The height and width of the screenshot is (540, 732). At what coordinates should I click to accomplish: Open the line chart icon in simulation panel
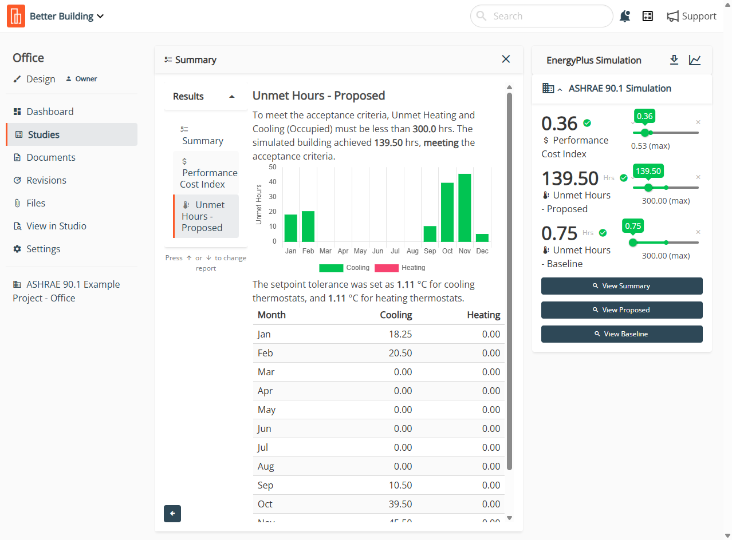[695, 60]
